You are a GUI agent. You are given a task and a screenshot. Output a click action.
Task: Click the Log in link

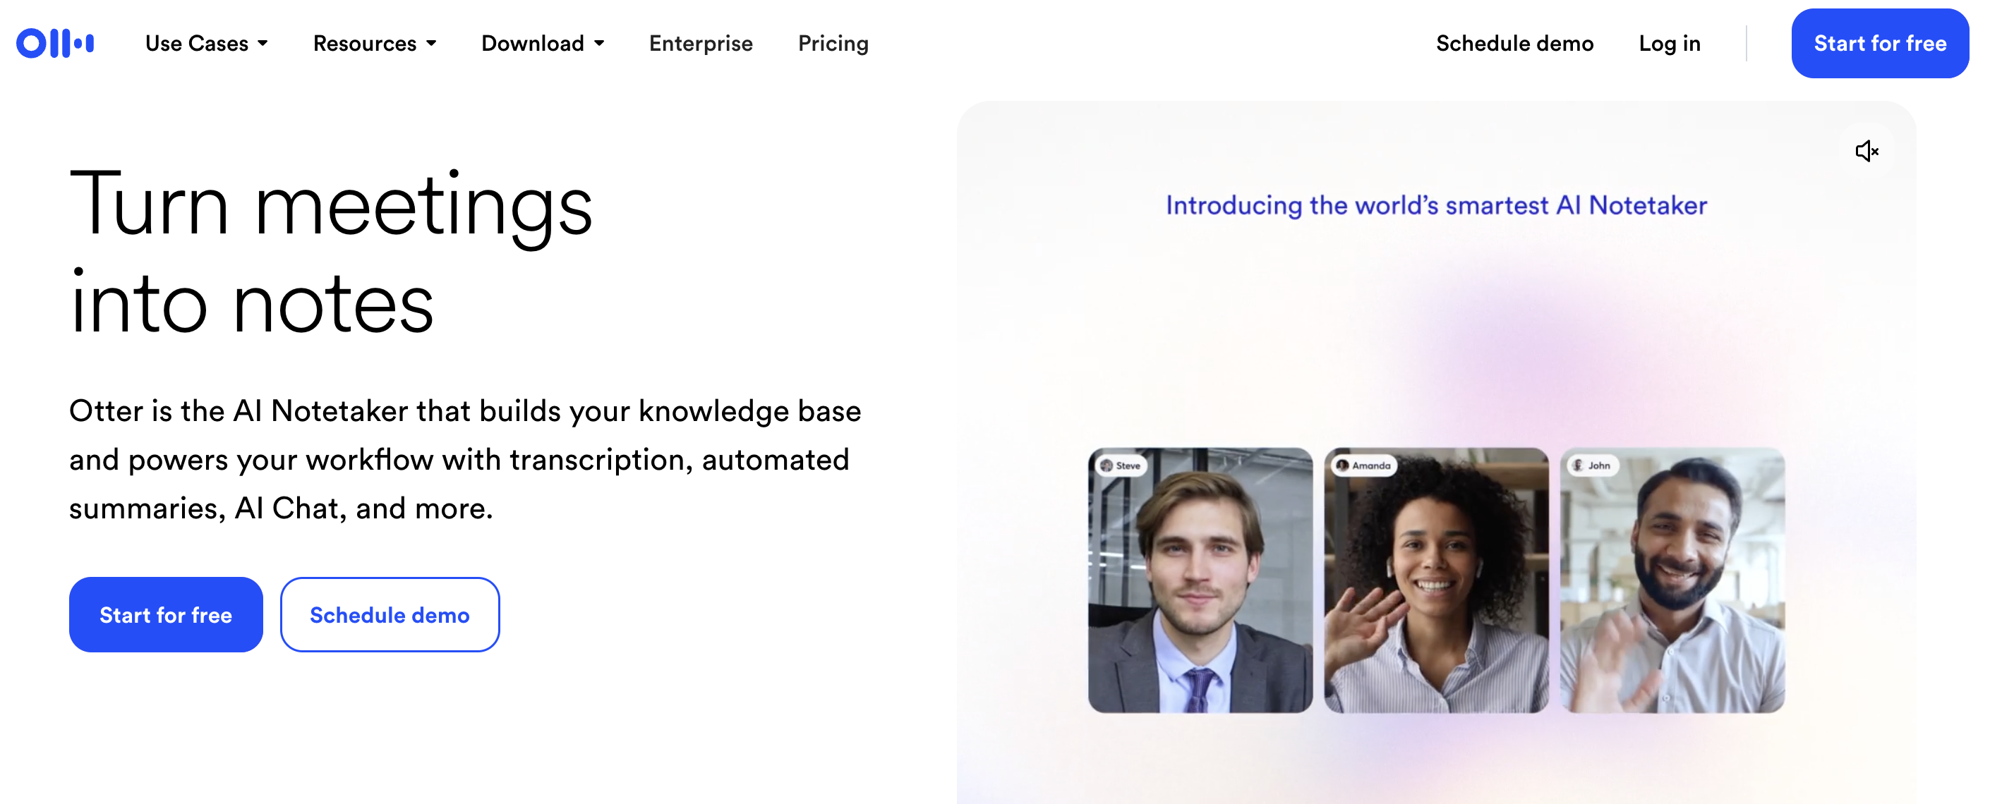(1669, 43)
